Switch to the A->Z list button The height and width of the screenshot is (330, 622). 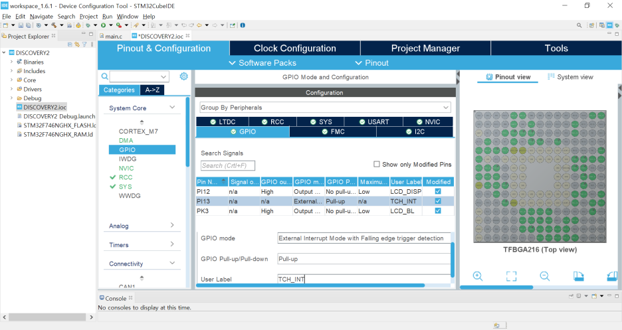click(x=152, y=90)
